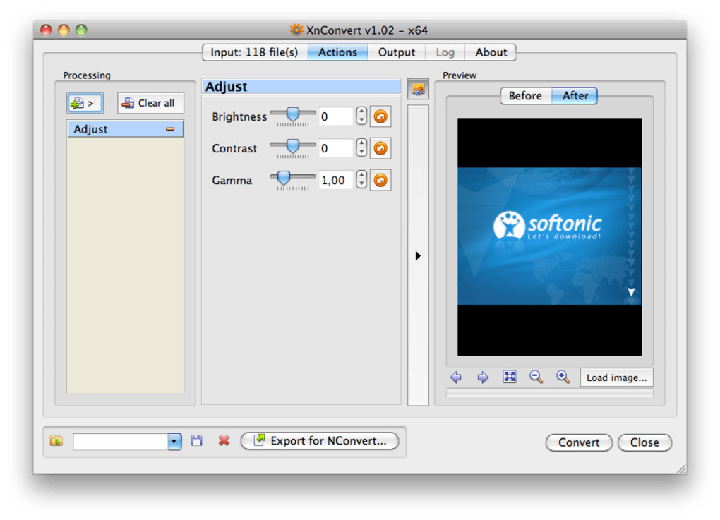Click Load image button
The image size is (720, 520).
click(616, 377)
